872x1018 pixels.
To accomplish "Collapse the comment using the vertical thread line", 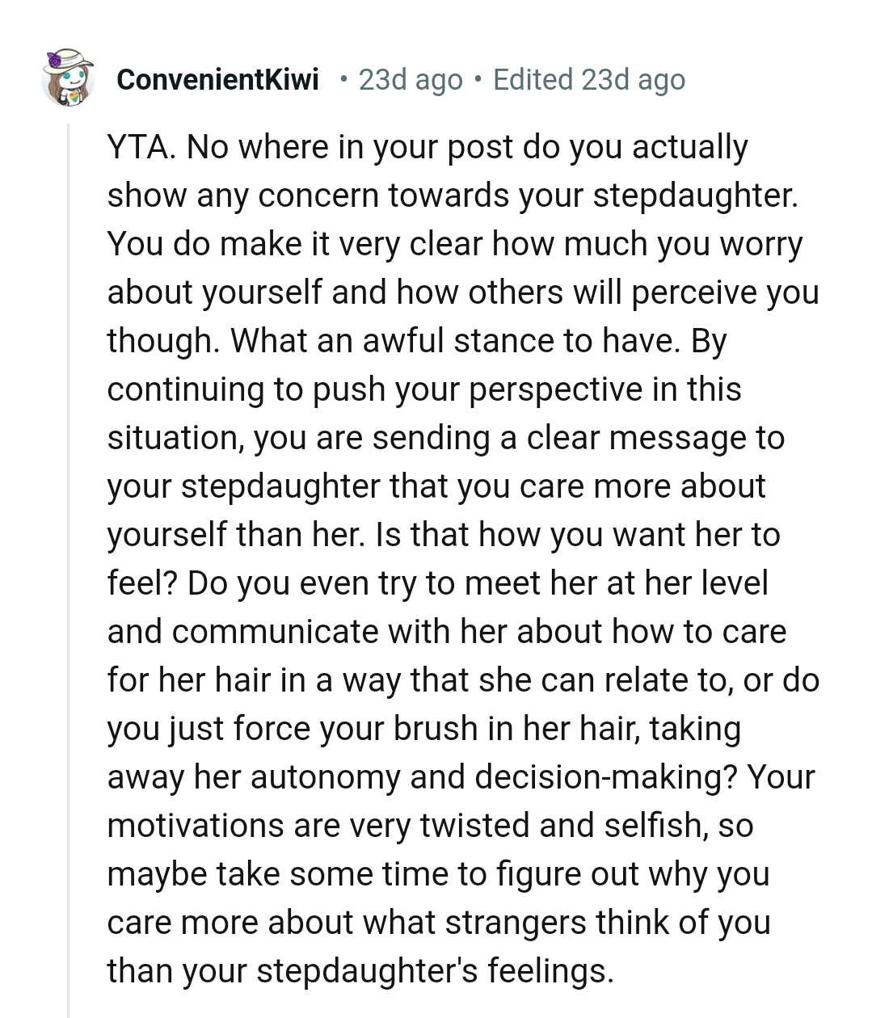I will [69, 566].
